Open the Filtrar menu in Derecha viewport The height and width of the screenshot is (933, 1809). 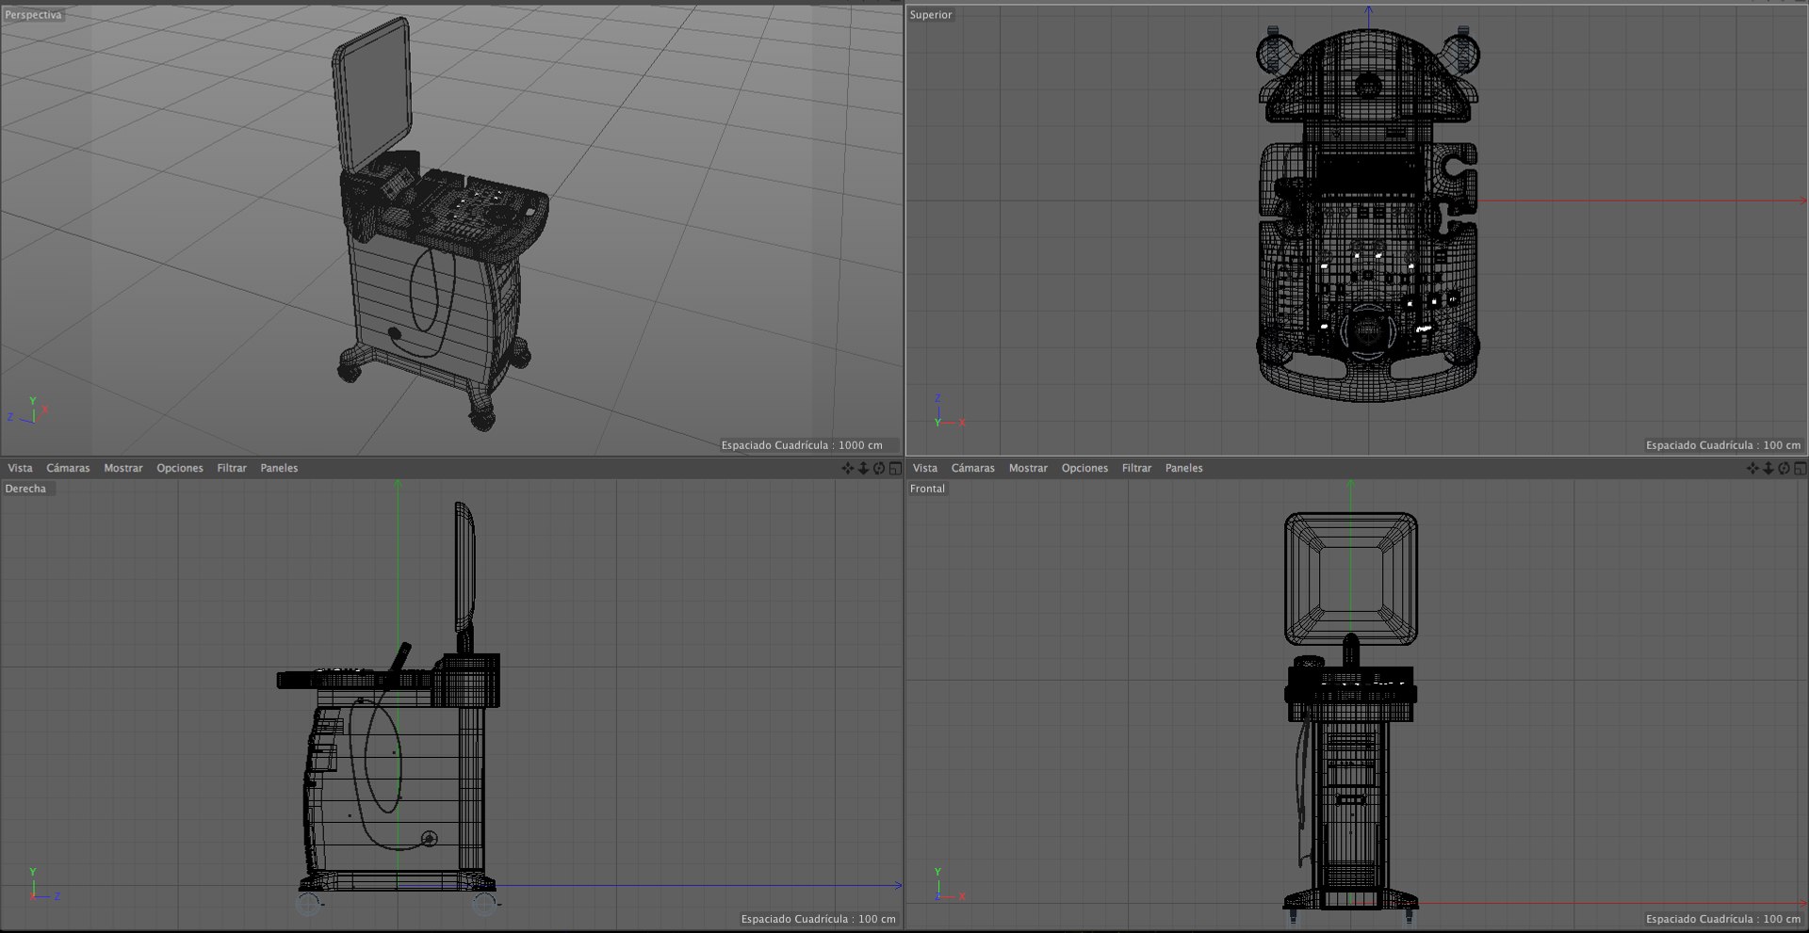click(x=232, y=468)
